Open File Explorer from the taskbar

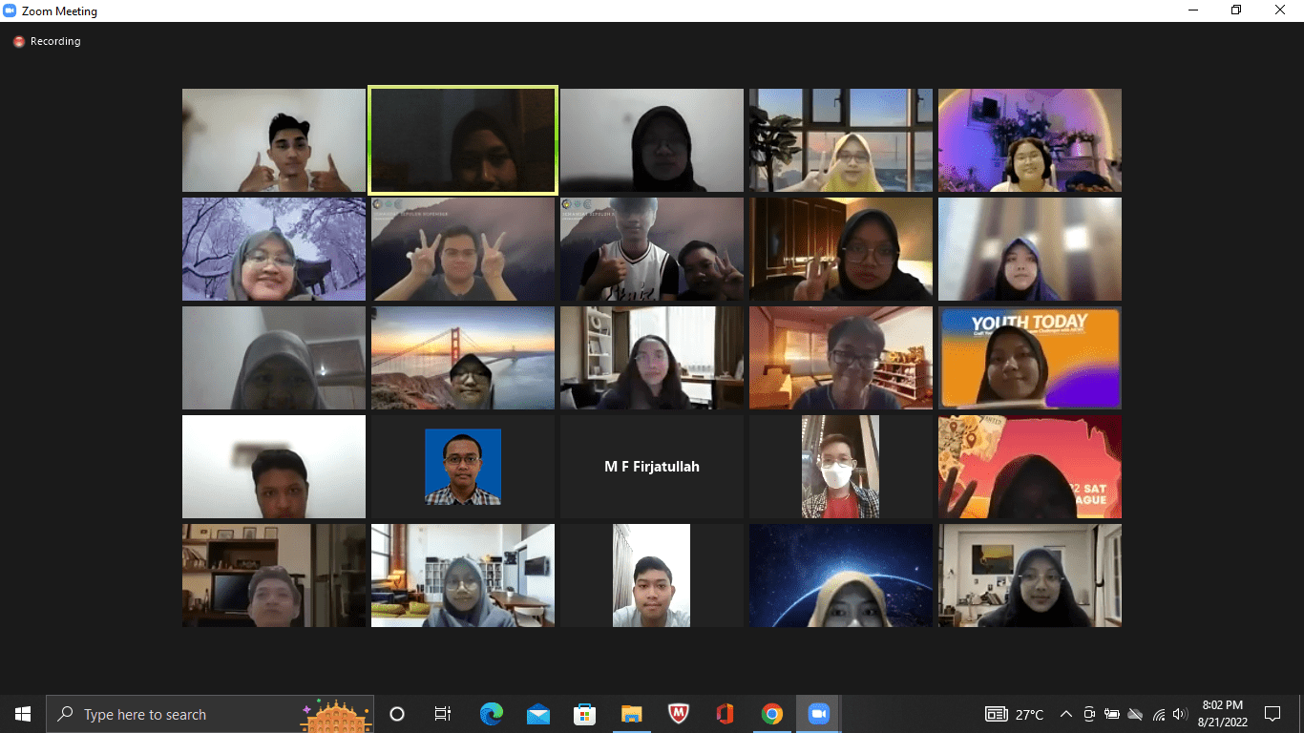[x=632, y=714]
